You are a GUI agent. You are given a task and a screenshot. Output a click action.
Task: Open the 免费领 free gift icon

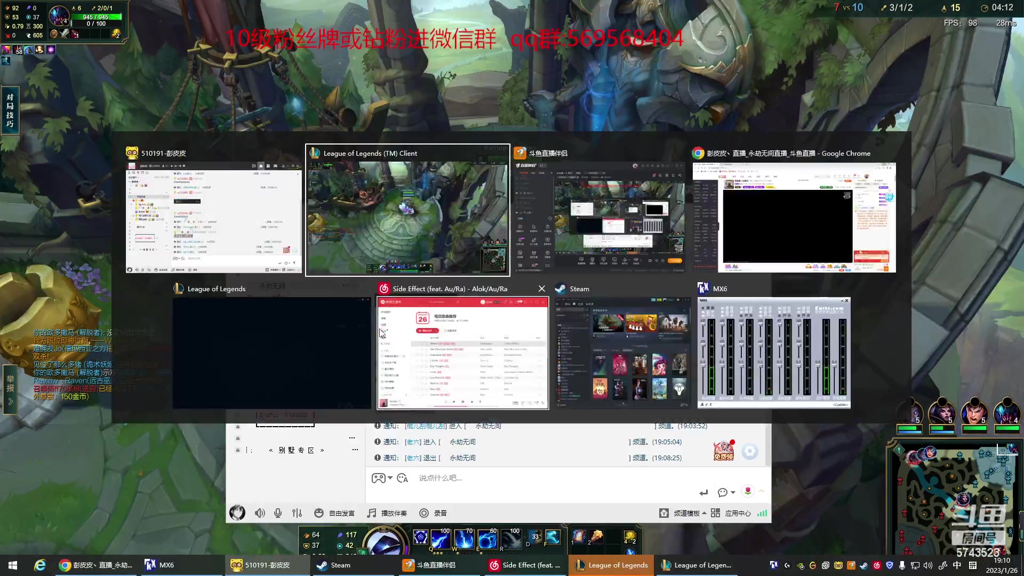coord(723,451)
